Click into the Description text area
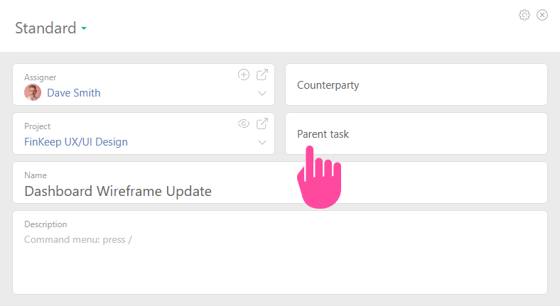560x306 pixels. [279, 263]
